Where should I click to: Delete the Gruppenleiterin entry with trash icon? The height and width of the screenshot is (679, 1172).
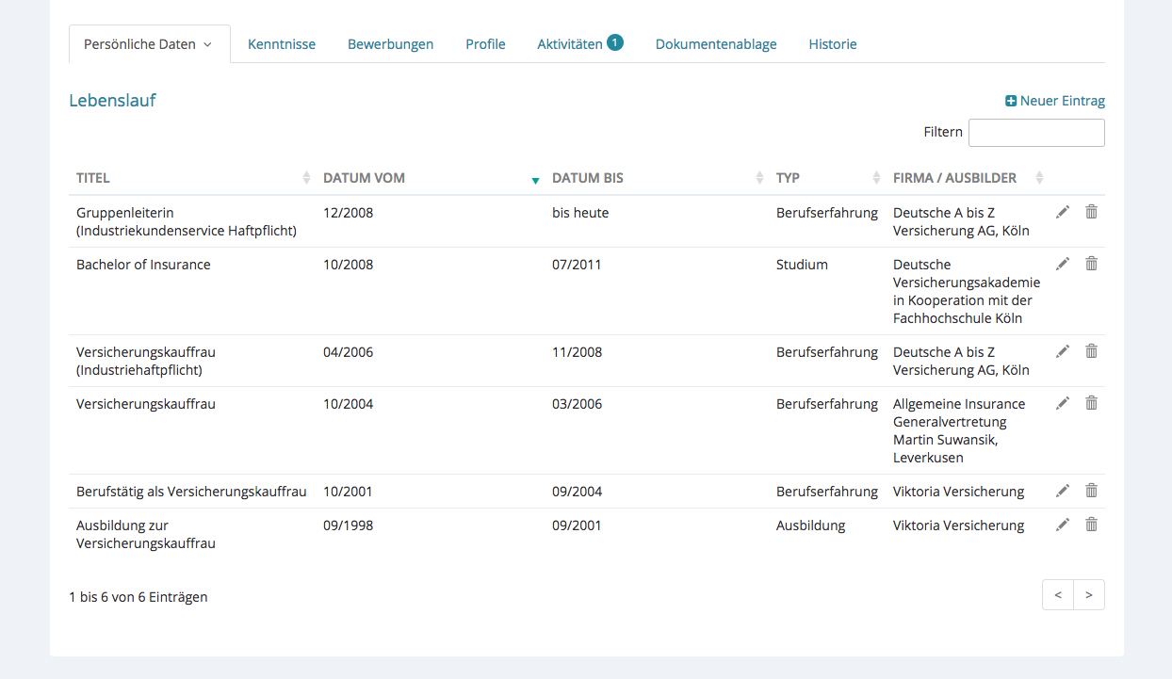pyautogui.click(x=1091, y=213)
